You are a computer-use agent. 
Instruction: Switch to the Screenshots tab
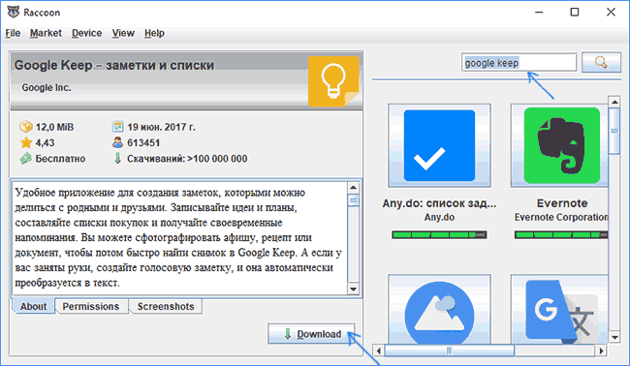pyautogui.click(x=166, y=306)
